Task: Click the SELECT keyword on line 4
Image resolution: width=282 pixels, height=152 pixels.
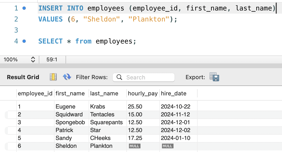Action: click(50, 41)
